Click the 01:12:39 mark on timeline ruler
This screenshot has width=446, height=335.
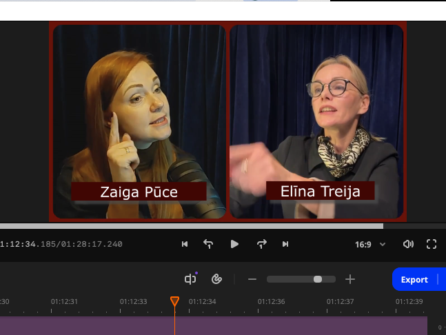tap(409, 301)
